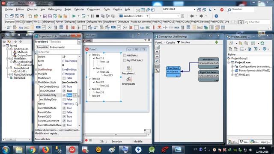Image resolution: width=274 pixels, height=154 pixels.
Task: Click the three dots on the TreeView1 binding node
Action: tap(178, 76)
